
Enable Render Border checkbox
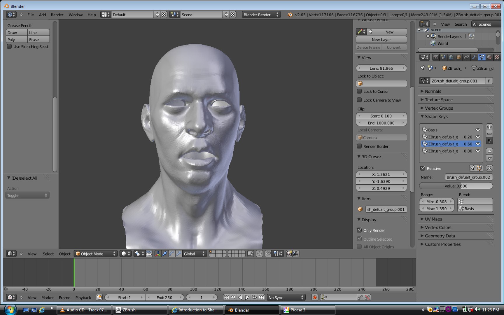[x=359, y=146]
